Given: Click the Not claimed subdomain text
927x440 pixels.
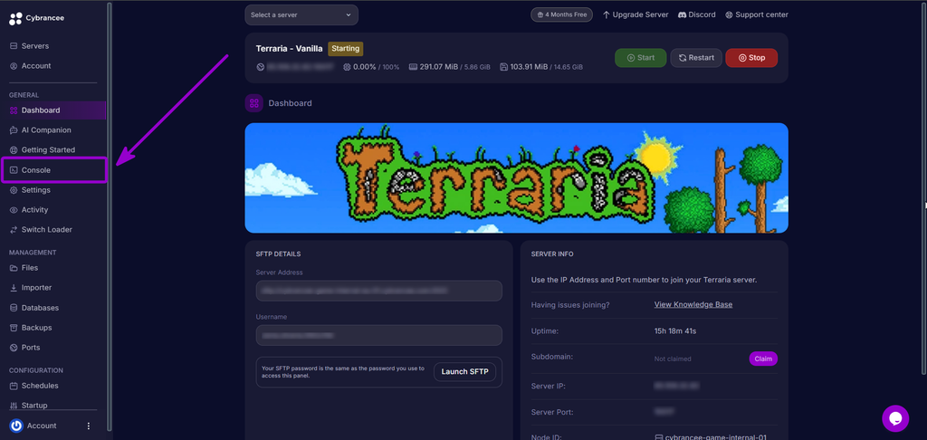Looking at the screenshot, I should [673, 359].
